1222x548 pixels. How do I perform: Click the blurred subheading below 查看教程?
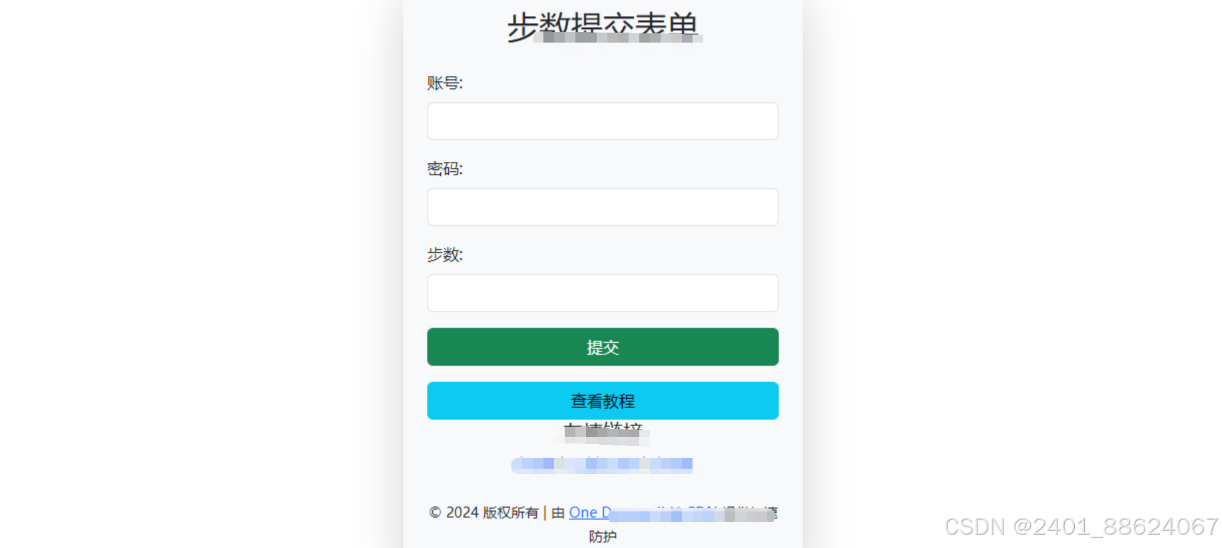[x=603, y=433]
